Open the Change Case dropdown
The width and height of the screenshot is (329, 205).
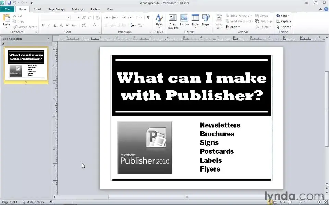click(74, 25)
